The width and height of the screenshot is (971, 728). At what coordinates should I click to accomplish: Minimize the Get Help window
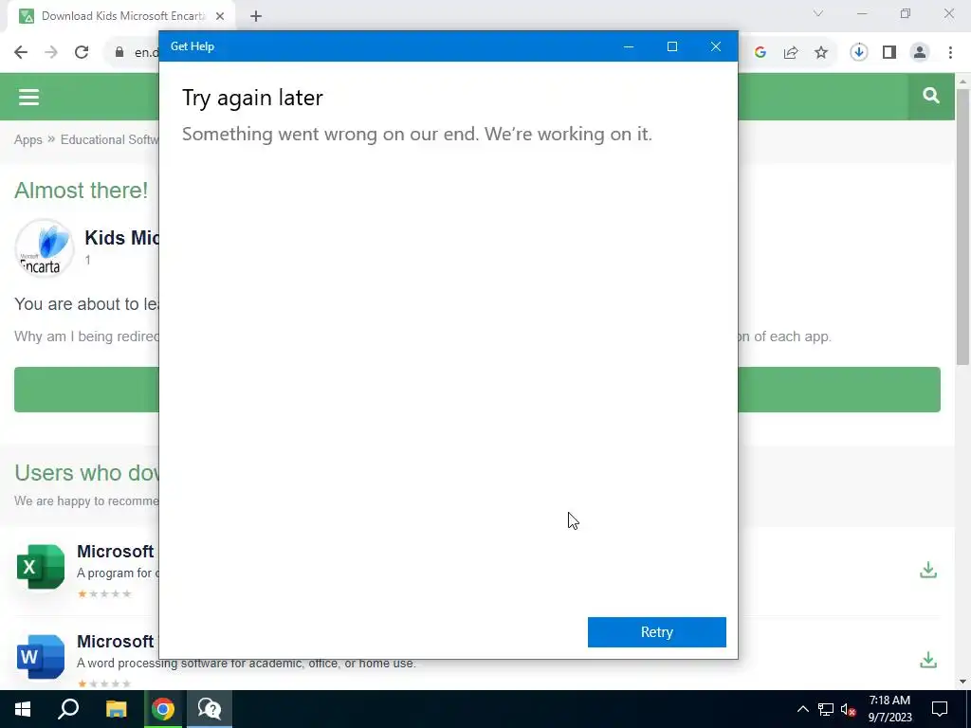(629, 46)
